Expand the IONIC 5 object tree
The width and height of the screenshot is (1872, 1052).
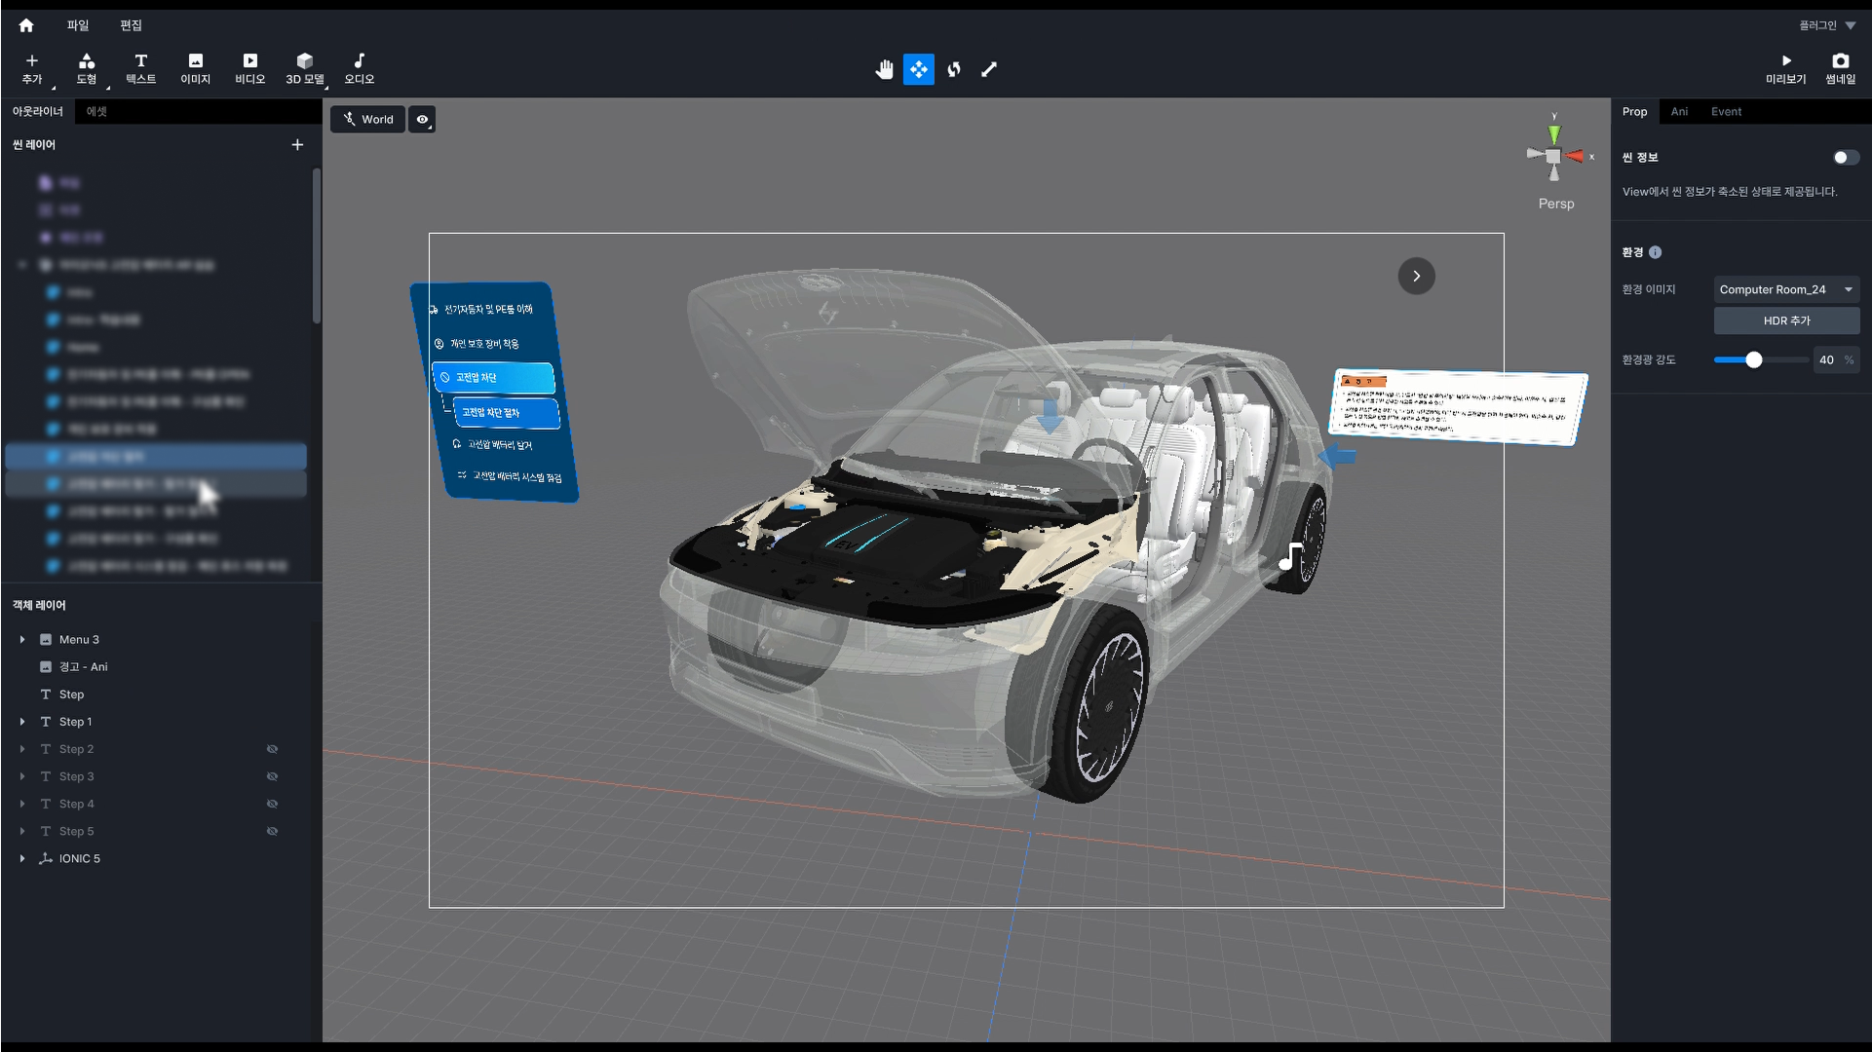point(22,858)
